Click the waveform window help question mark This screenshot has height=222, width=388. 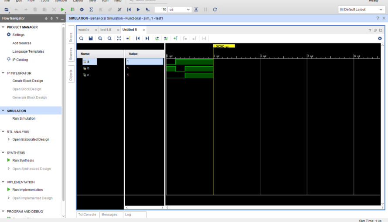370,30
